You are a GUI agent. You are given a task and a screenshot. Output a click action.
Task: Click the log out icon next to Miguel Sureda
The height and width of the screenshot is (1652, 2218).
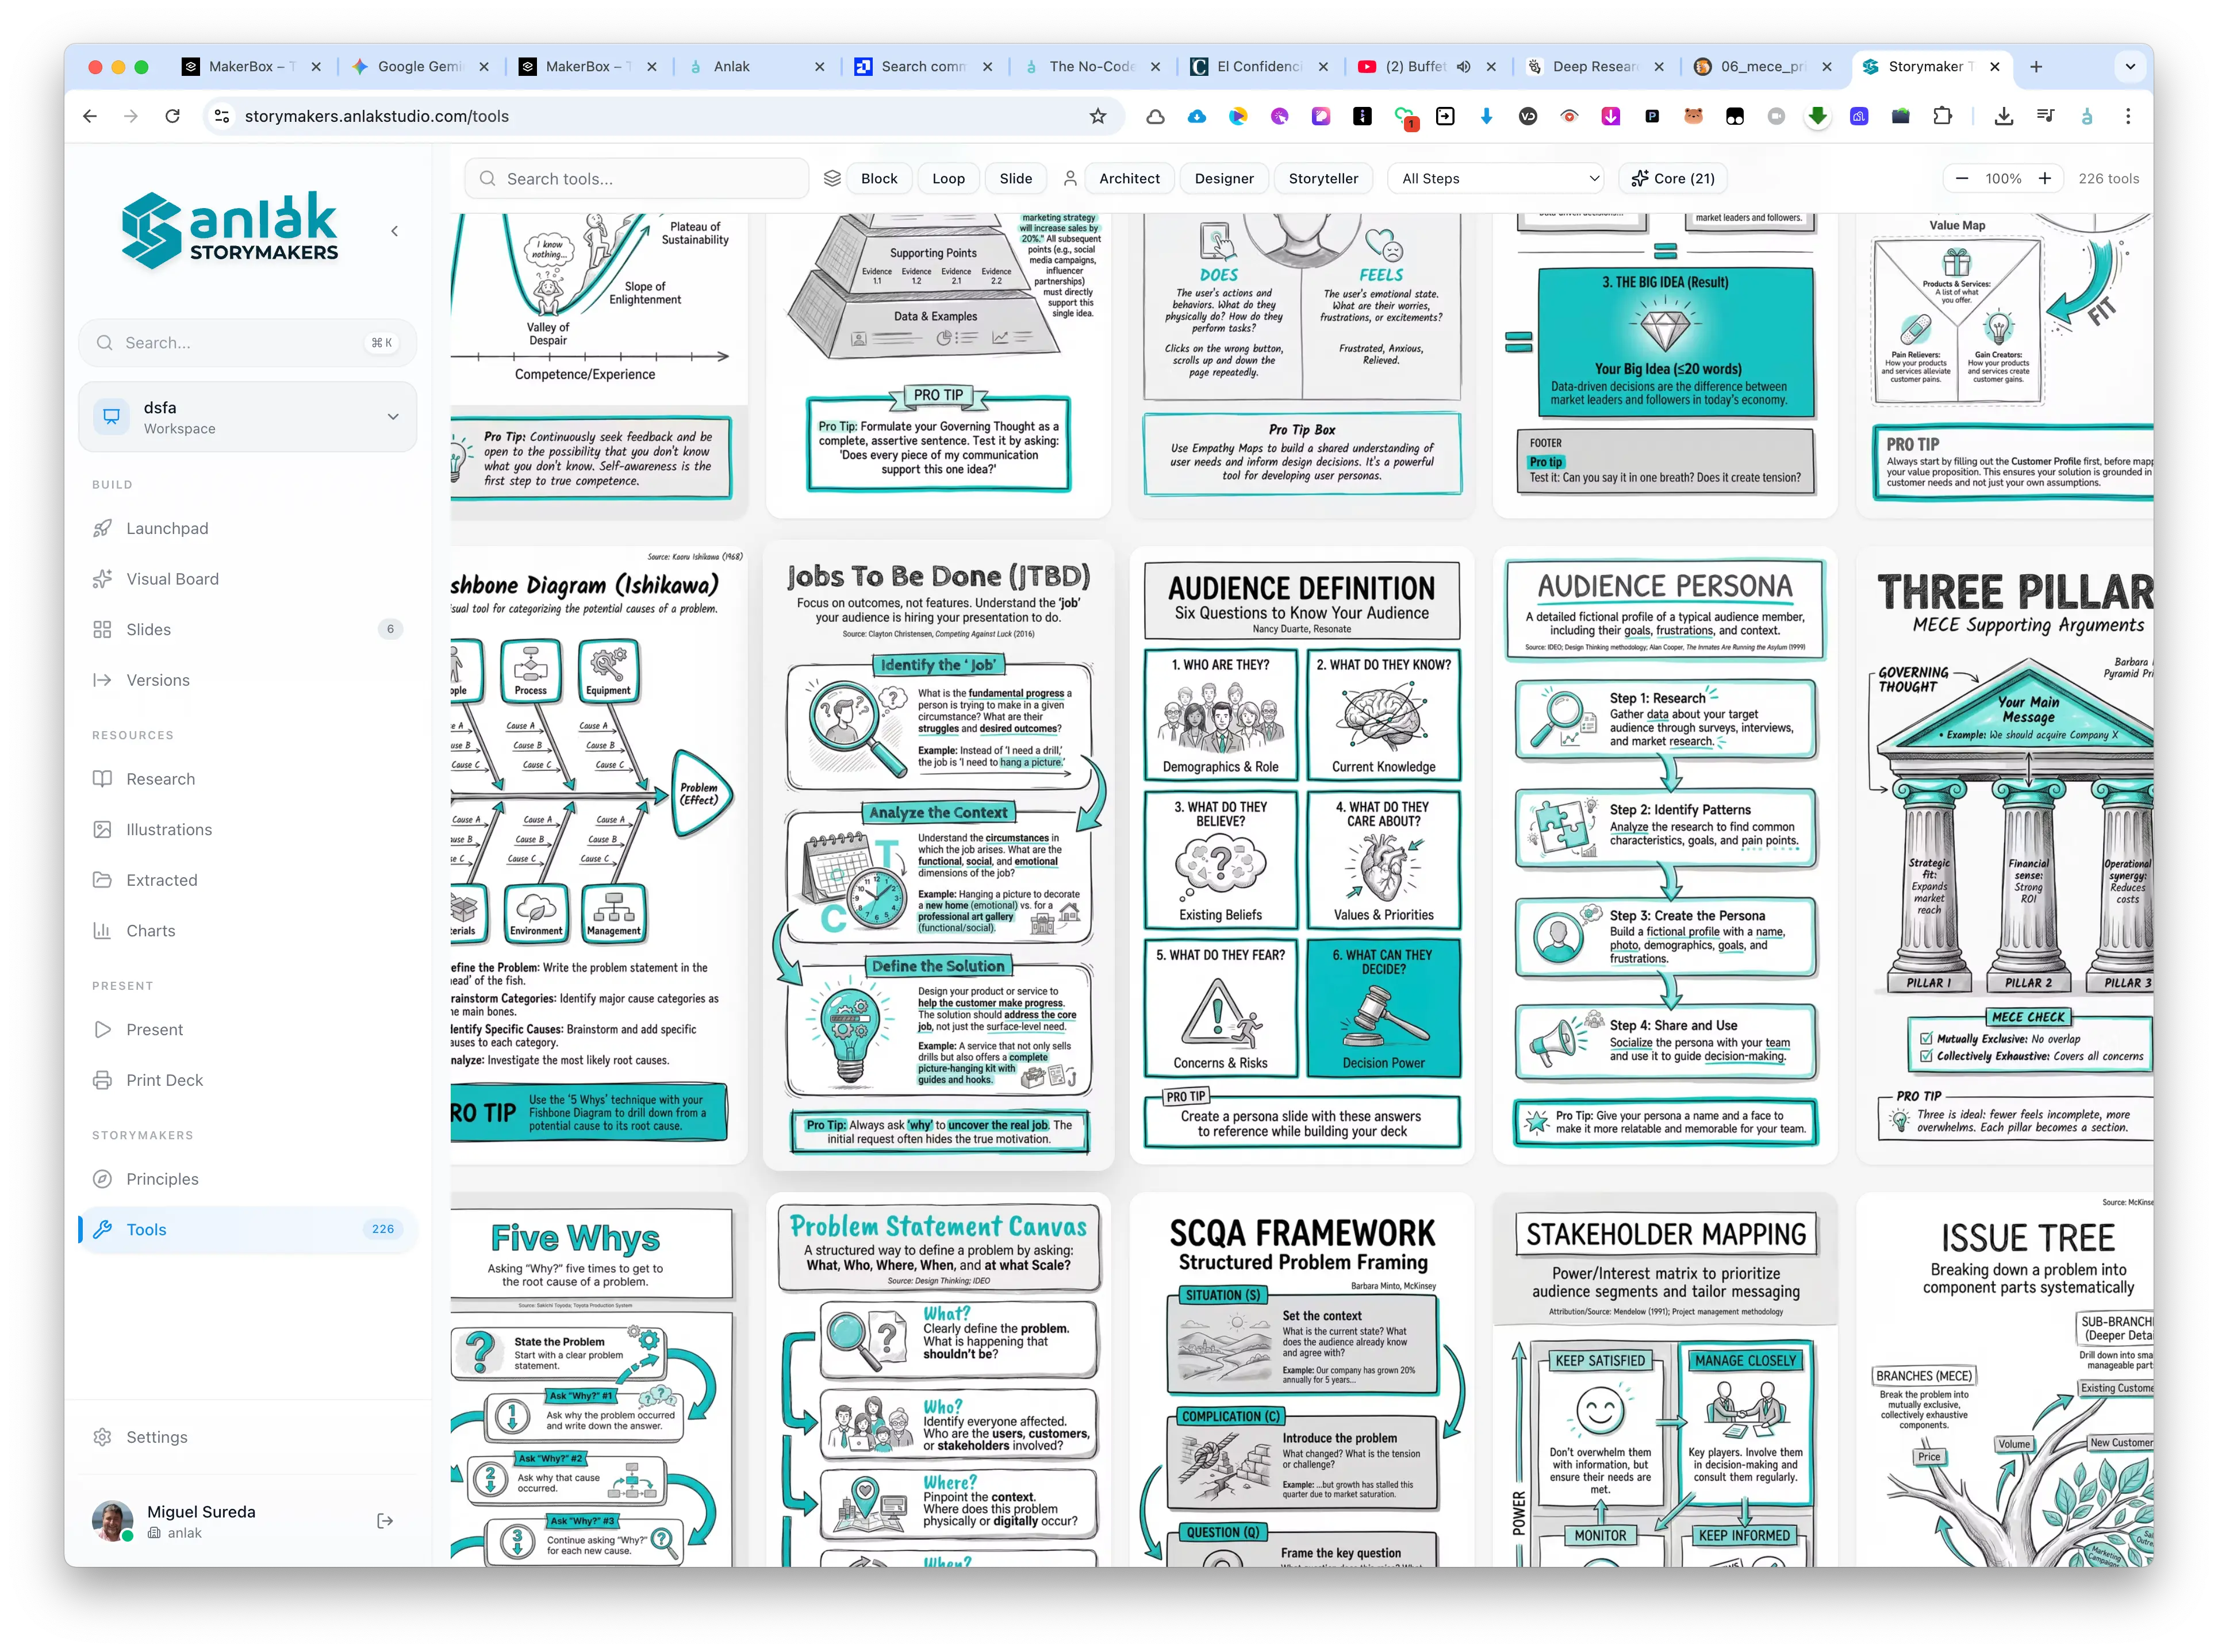pyautogui.click(x=385, y=1522)
